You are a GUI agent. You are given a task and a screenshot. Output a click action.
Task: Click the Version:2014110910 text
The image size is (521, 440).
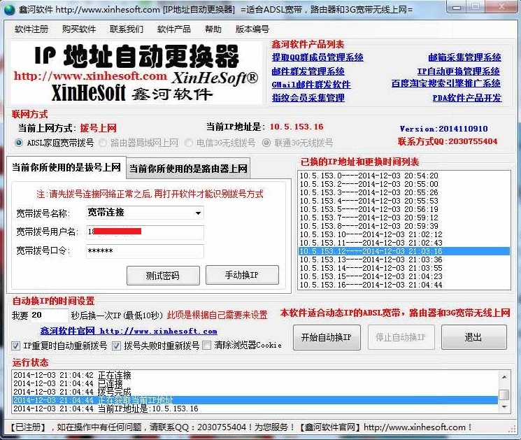(x=443, y=129)
